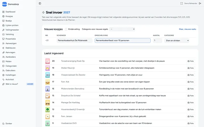Open the Verloting page
This screenshot has height=127, width=204.
coord(10,34)
